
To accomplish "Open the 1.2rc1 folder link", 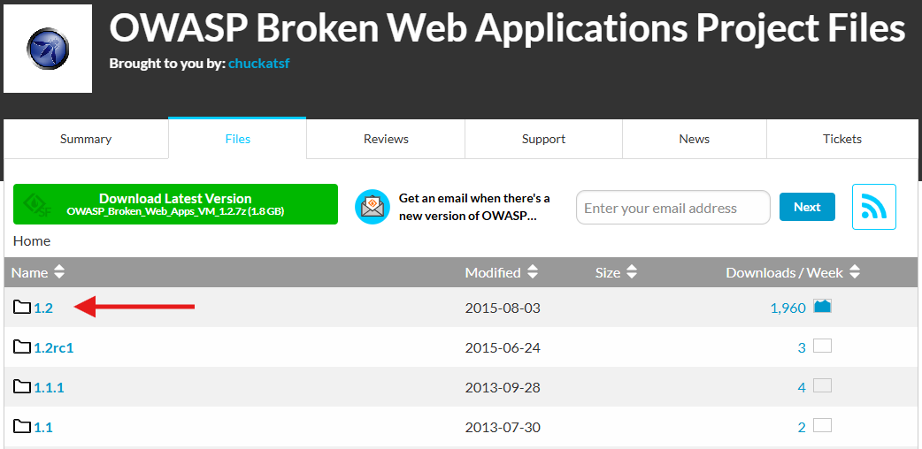I will [x=53, y=347].
